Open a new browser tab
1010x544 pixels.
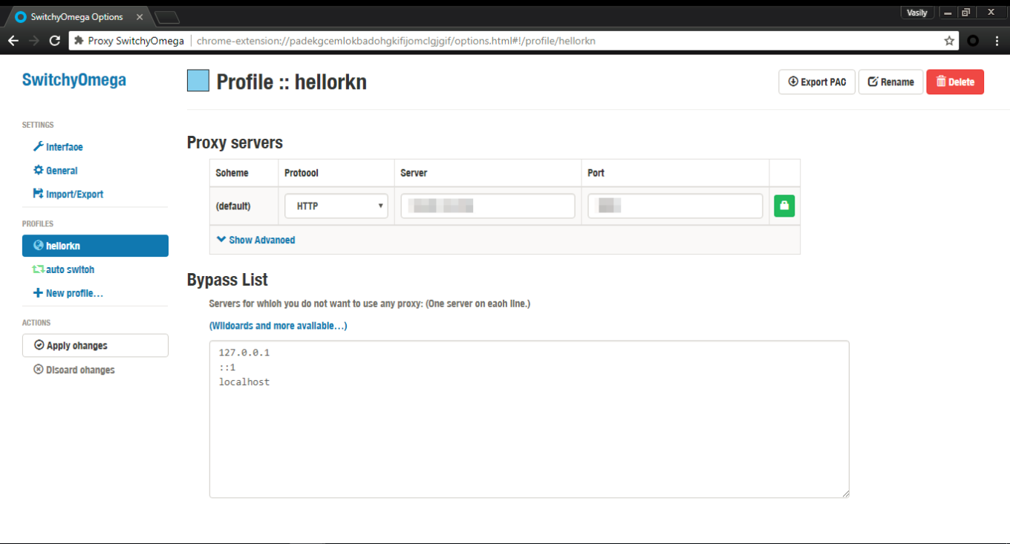pos(168,16)
